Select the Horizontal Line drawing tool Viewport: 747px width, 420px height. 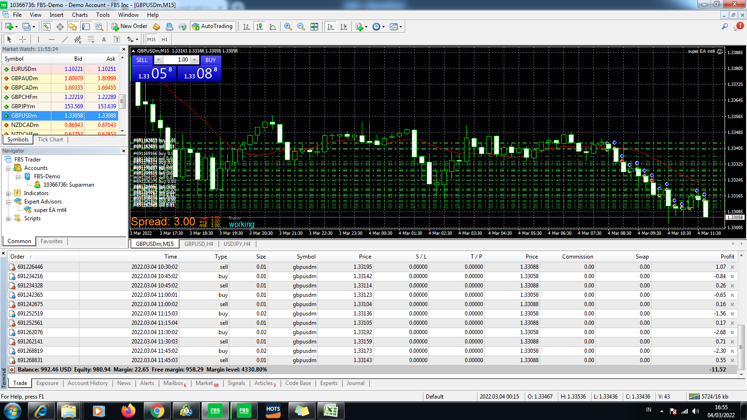52,39
